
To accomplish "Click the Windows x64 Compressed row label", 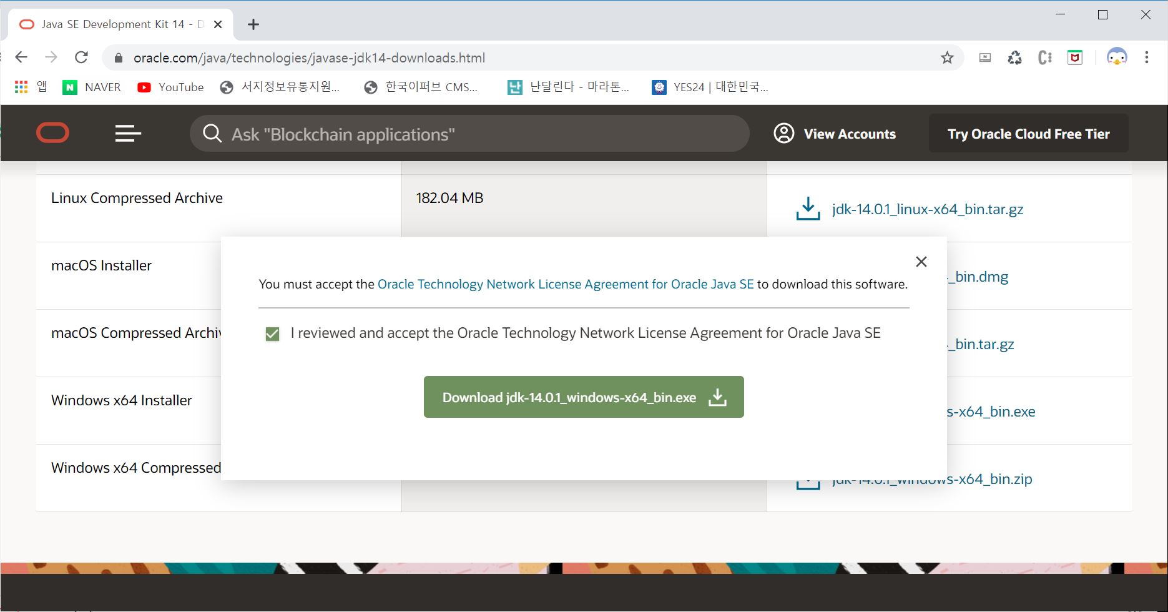I will point(136,468).
